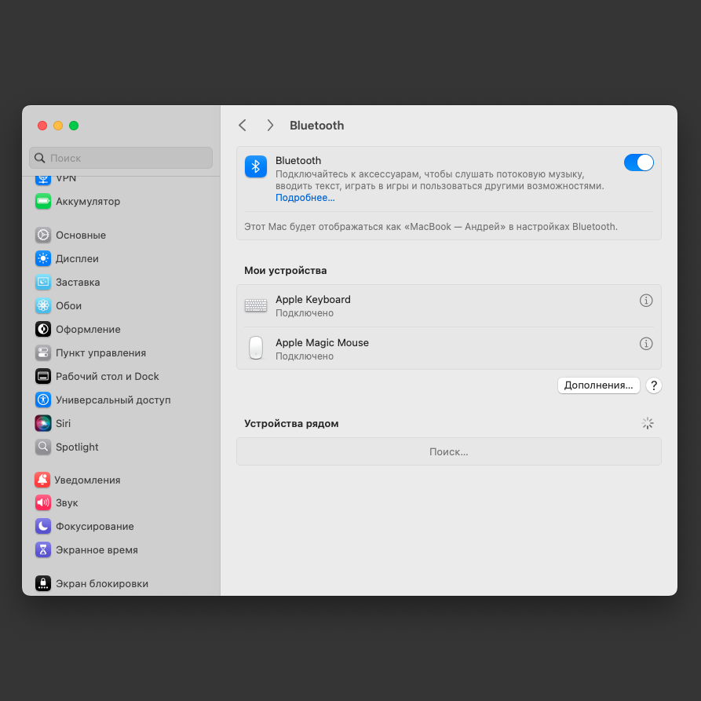Open the Обои wallpaper icon
Screen dimensions: 701x701
pyautogui.click(x=43, y=306)
